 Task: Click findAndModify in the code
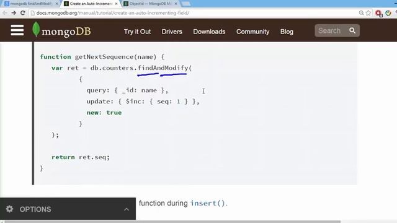(x=163, y=68)
